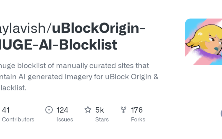Open the "Issues" label
The width and height of the screenshot is (222, 139).
[x=64, y=120]
